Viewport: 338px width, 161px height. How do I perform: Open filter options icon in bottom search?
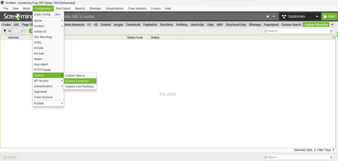pos(331,157)
